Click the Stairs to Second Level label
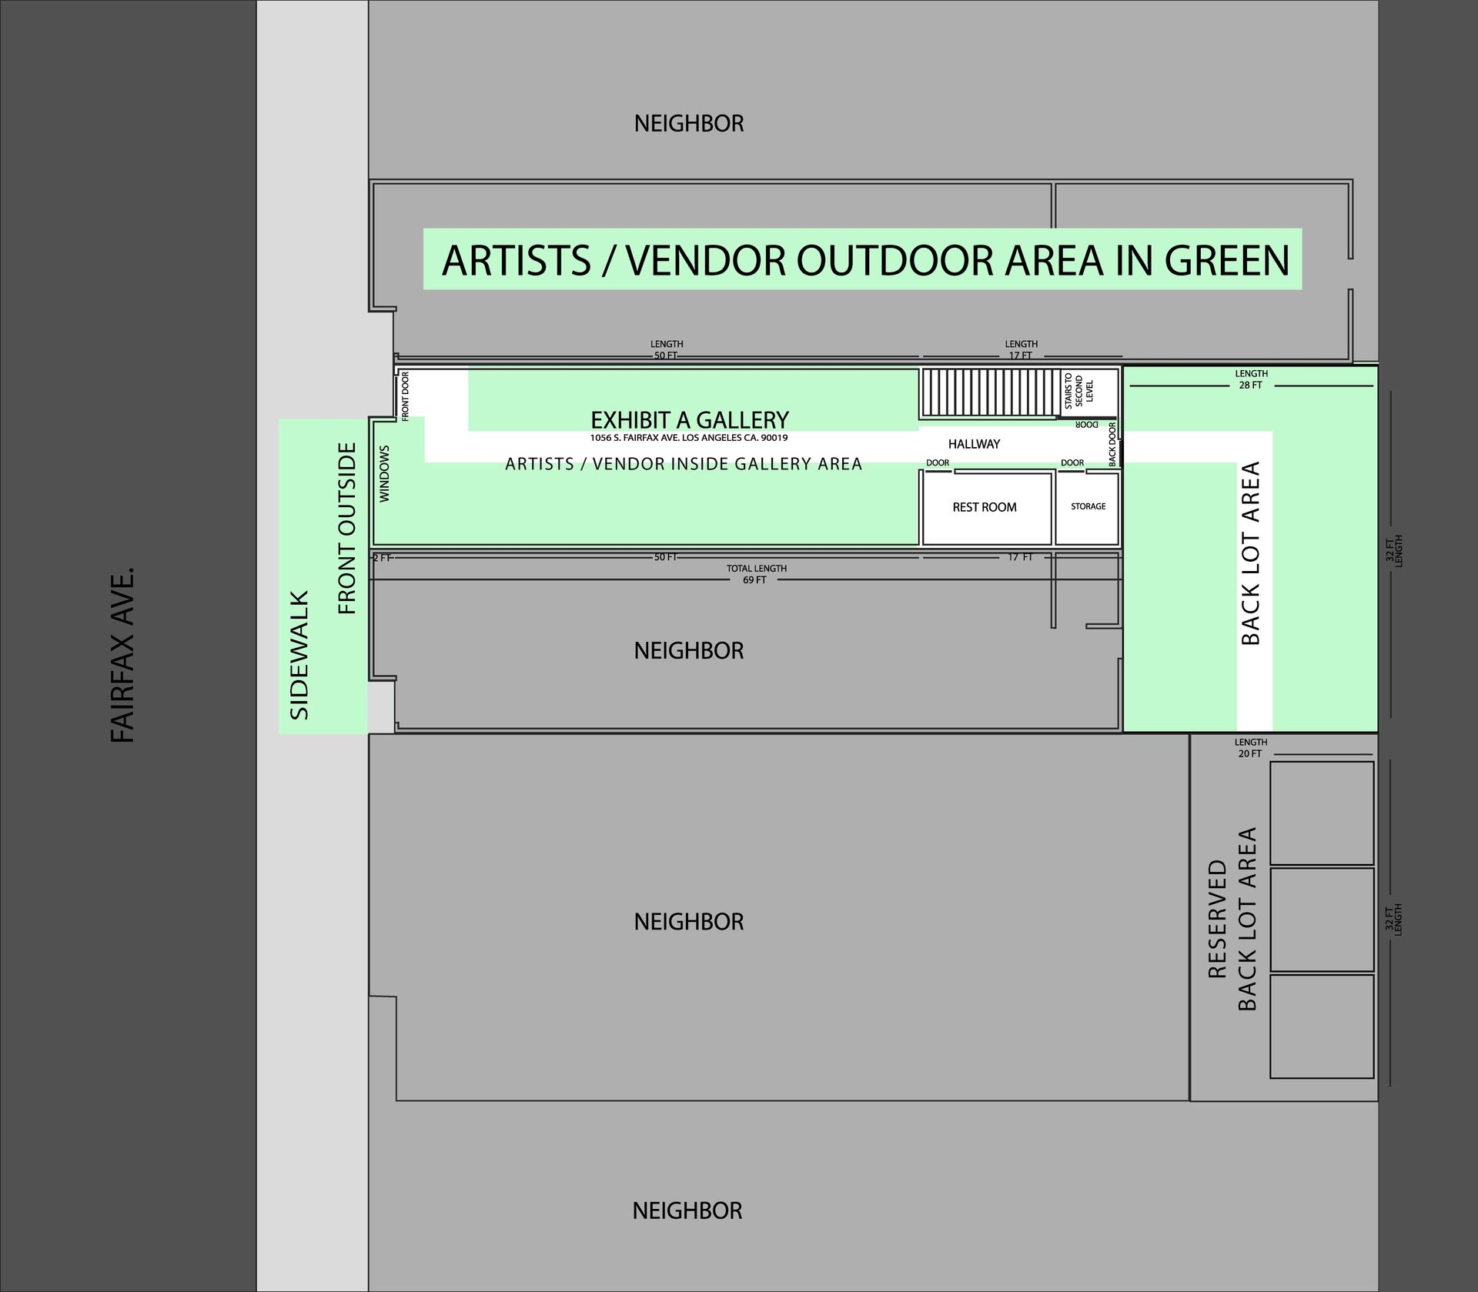This screenshot has height=1292, width=1478. (1078, 392)
